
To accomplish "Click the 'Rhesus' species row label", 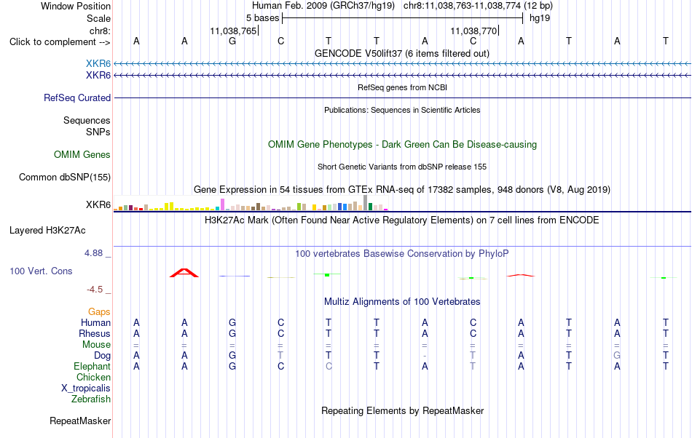I will click(x=95, y=333).
